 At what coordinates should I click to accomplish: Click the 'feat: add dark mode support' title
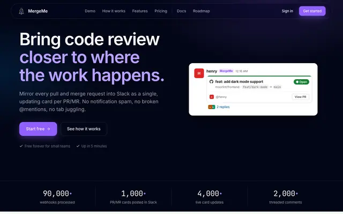[x=239, y=81]
